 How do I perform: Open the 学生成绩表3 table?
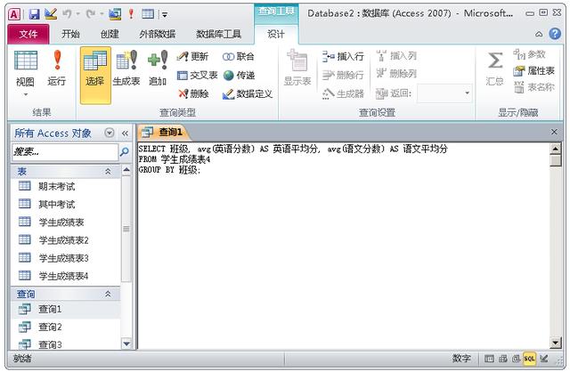(66, 258)
